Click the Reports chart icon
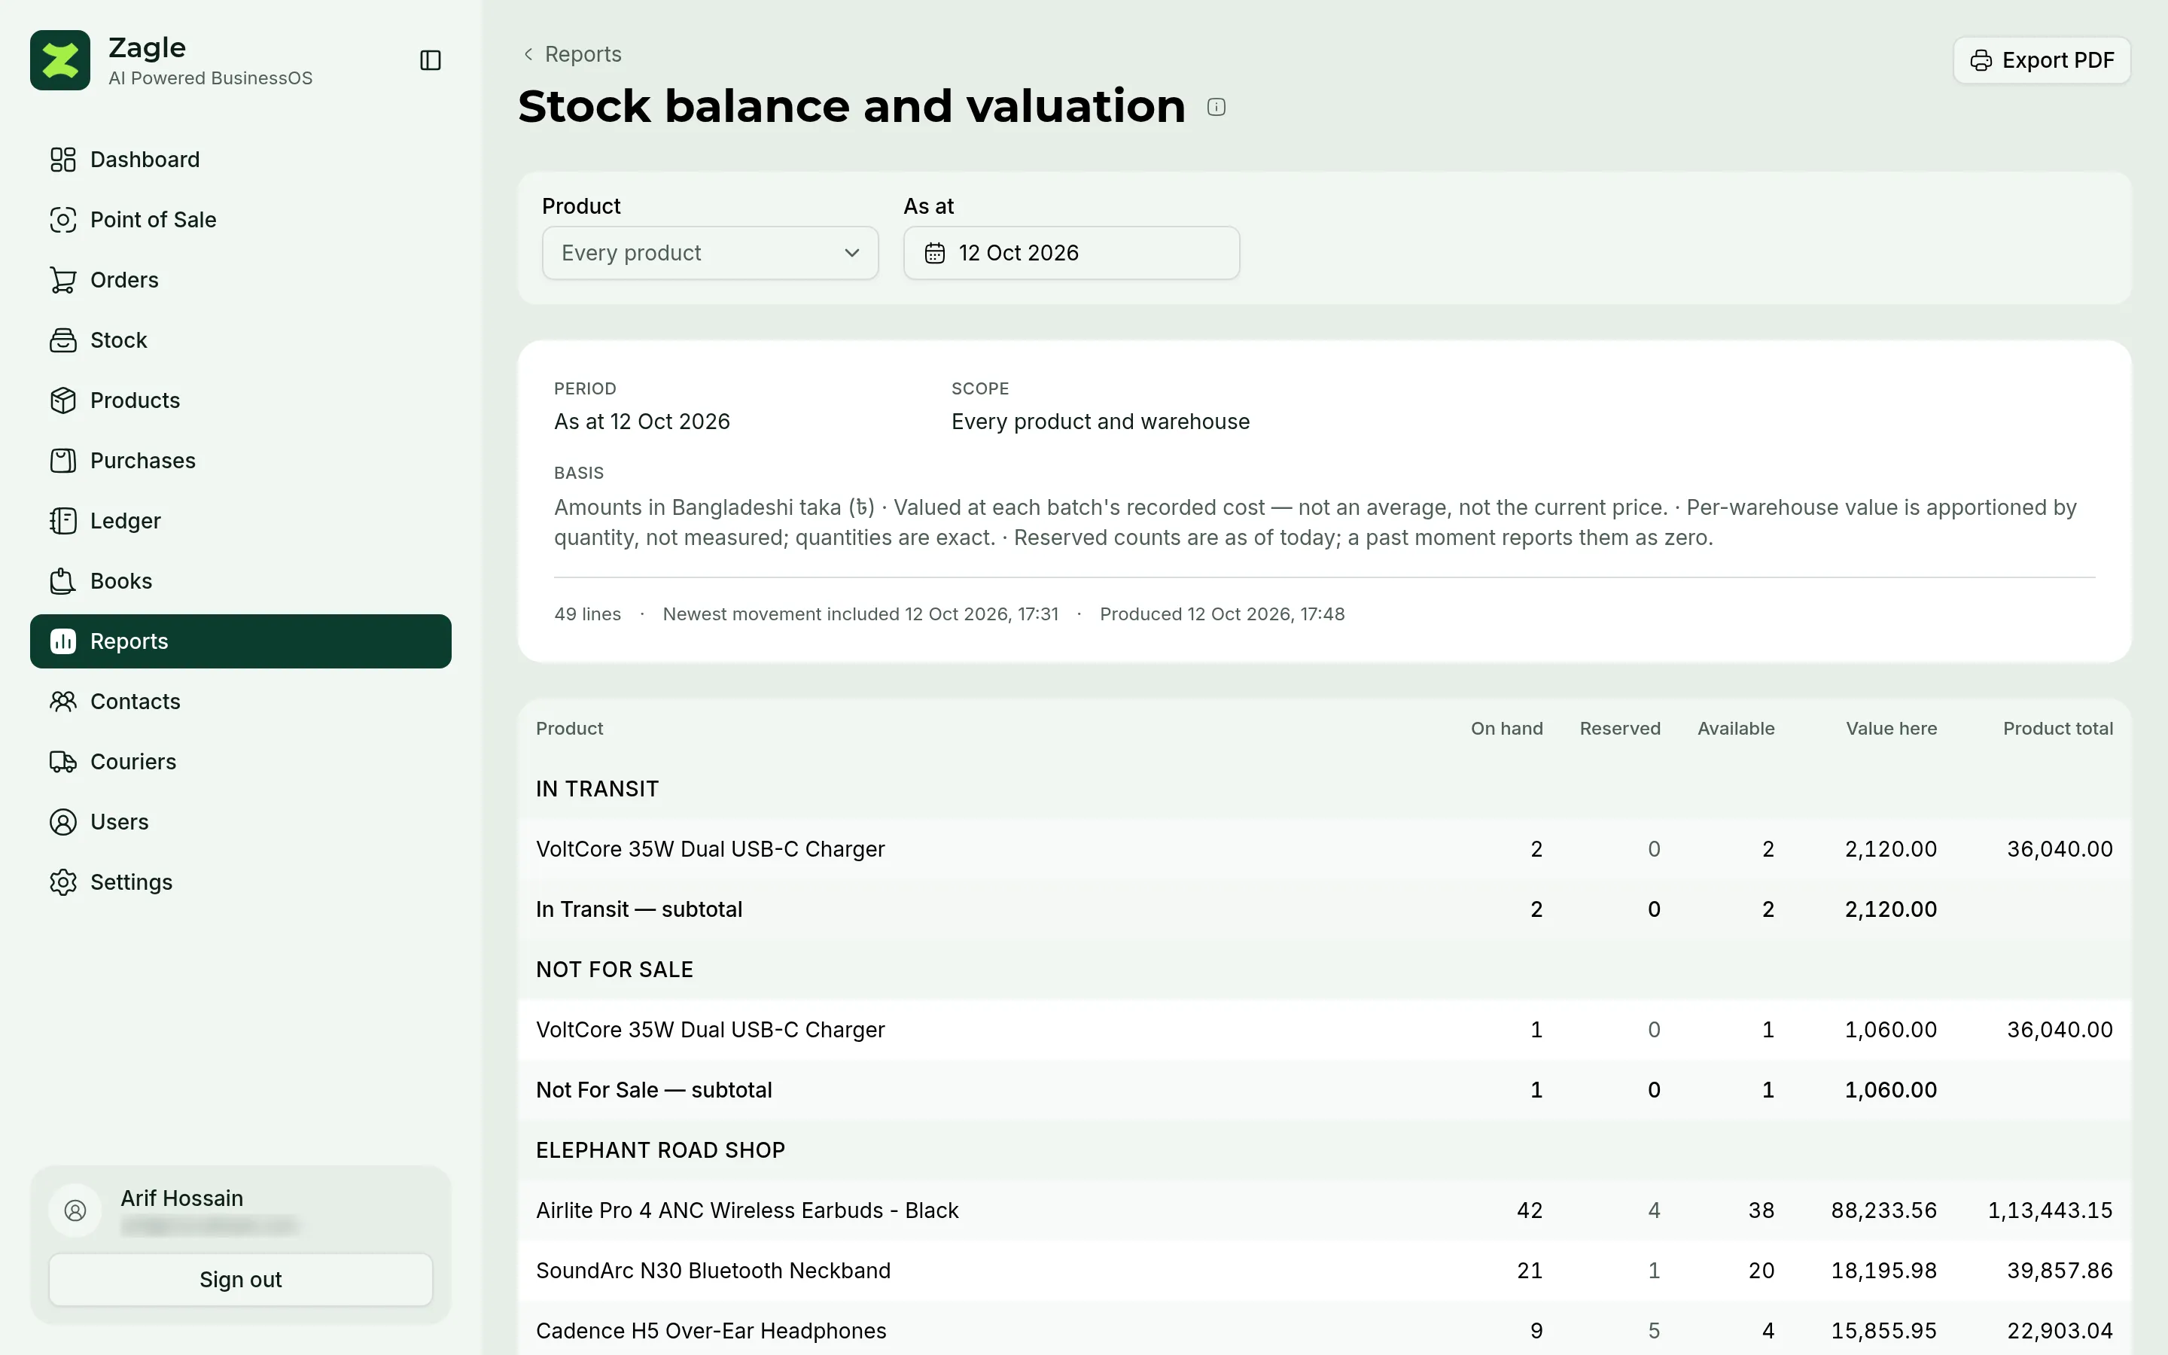The image size is (2168, 1355). click(x=62, y=641)
